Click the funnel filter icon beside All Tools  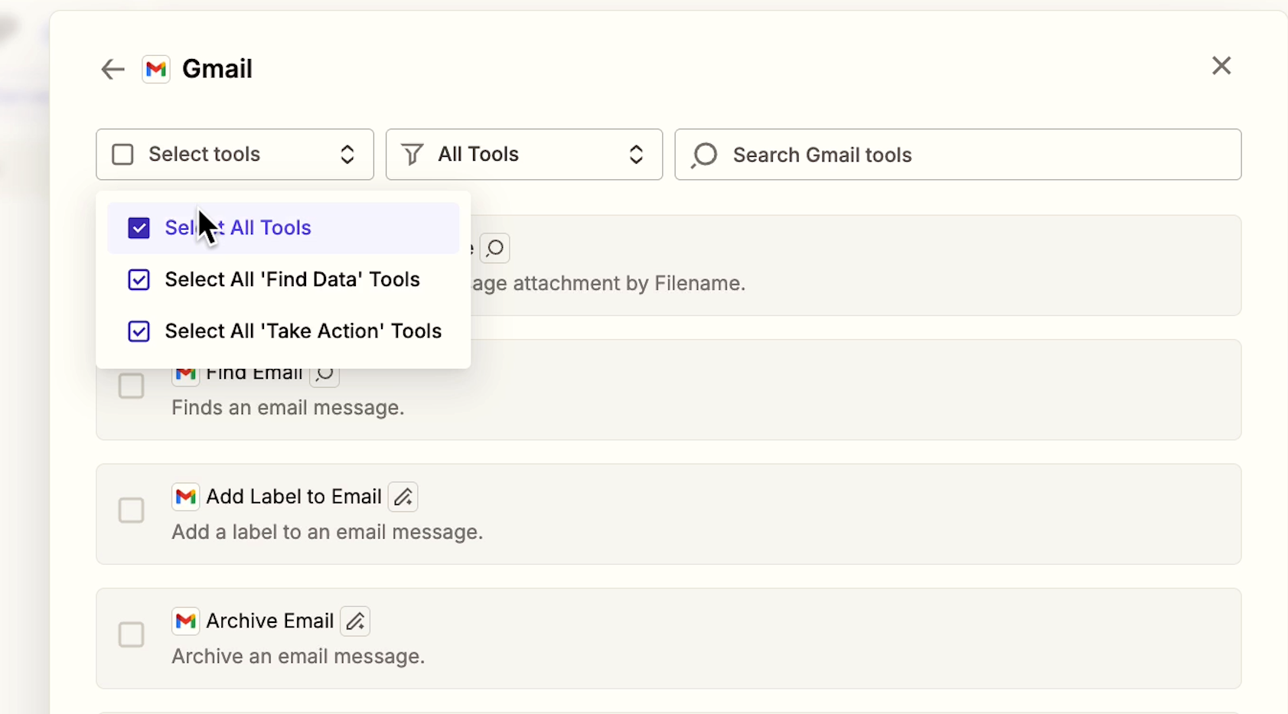pos(412,155)
